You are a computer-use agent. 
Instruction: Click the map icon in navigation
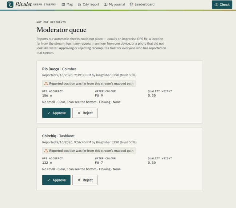click(x=63, y=4)
